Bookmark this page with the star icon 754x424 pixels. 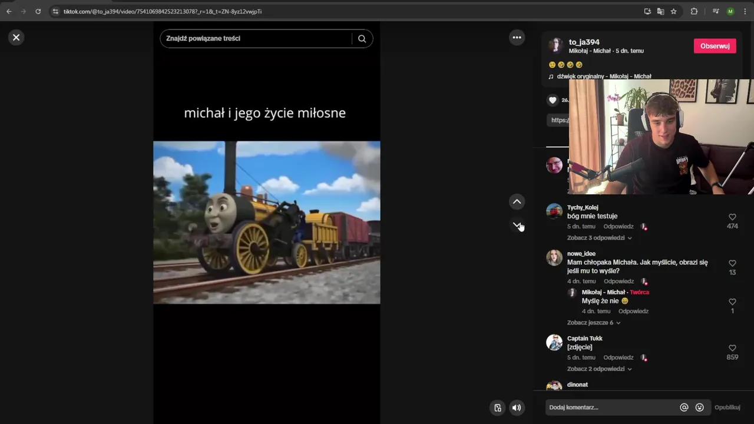(673, 11)
